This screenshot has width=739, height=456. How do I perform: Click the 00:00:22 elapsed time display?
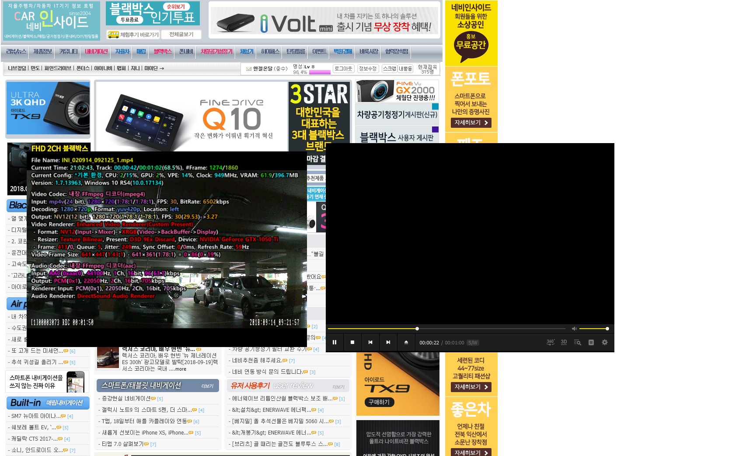click(429, 343)
